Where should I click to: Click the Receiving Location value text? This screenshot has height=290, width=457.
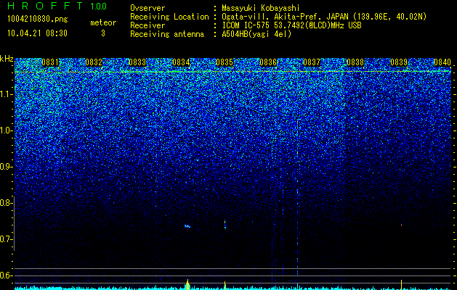[x=324, y=17]
